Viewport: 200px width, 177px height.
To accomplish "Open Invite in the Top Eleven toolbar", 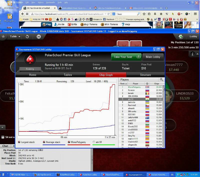I will [x=59, y=24].
